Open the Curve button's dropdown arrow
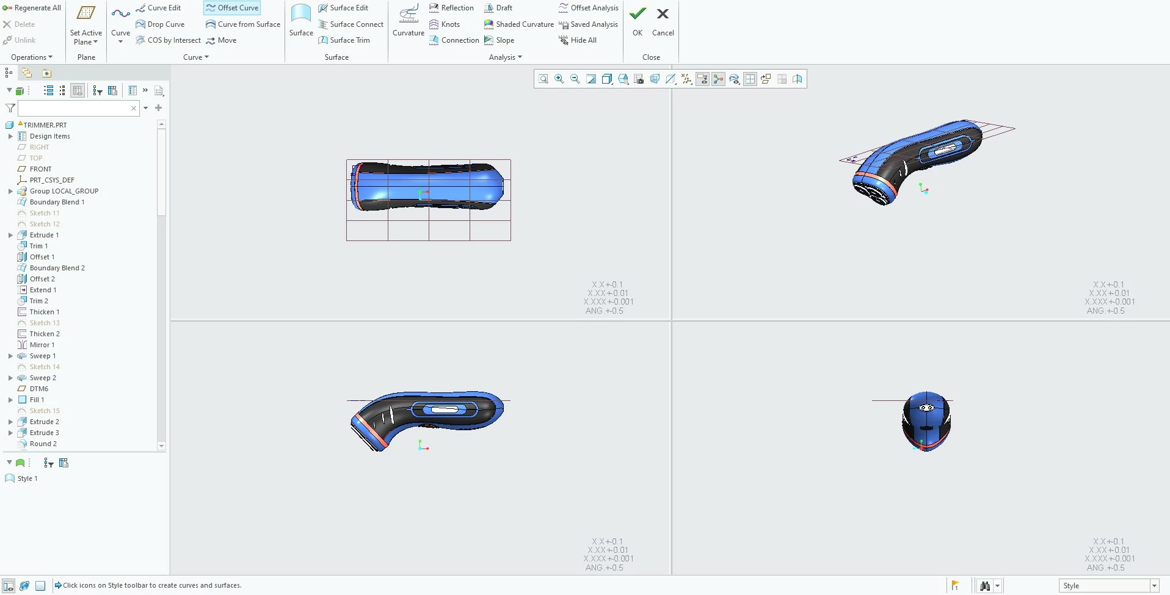Viewport: 1170px width, 595px height. point(120,42)
